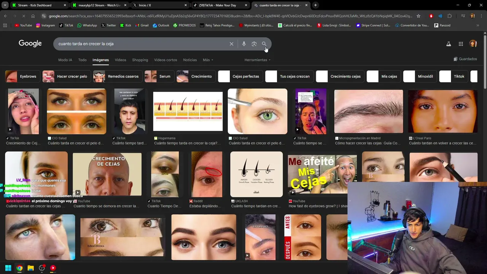Open File Explorer from the taskbar
This screenshot has height=274, width=487.
[x=30, y=268]
